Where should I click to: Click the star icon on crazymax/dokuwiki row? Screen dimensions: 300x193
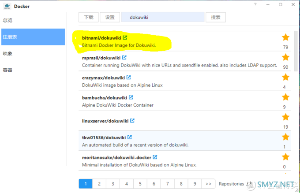pos(285,77)
